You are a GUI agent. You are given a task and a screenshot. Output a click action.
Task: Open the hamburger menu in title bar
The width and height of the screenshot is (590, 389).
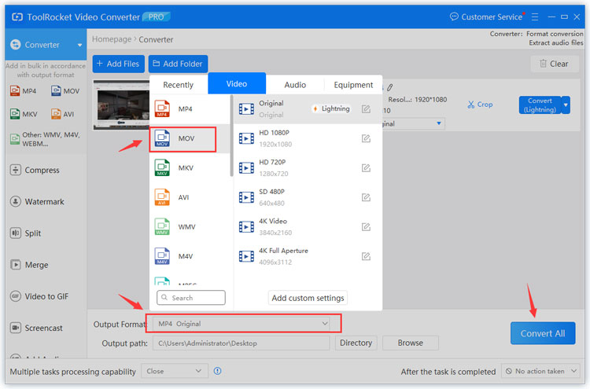pos(535,17)
